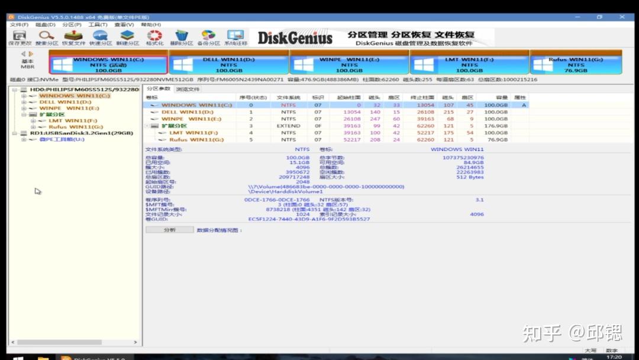Expand DELL WIN11(D:) in the tree
This screenshot has height=360, width=639.
click(24, 102)
